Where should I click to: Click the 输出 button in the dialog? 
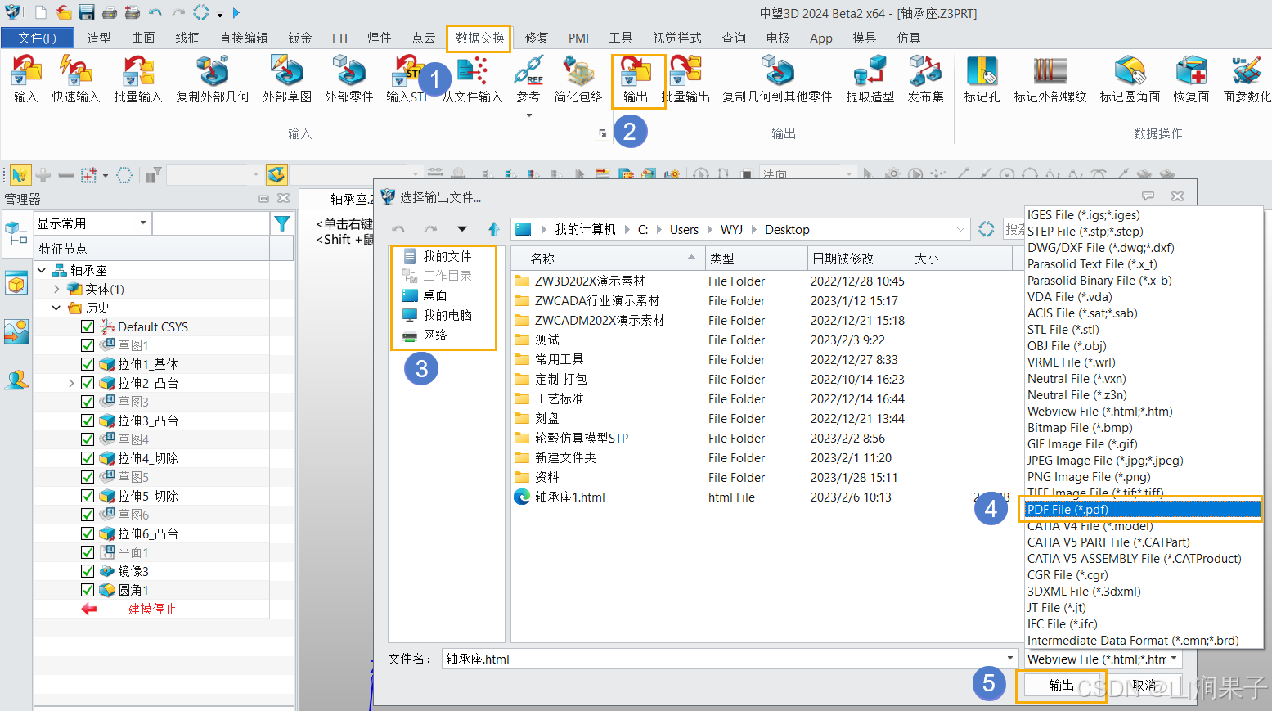click(x=1062, y=685)
